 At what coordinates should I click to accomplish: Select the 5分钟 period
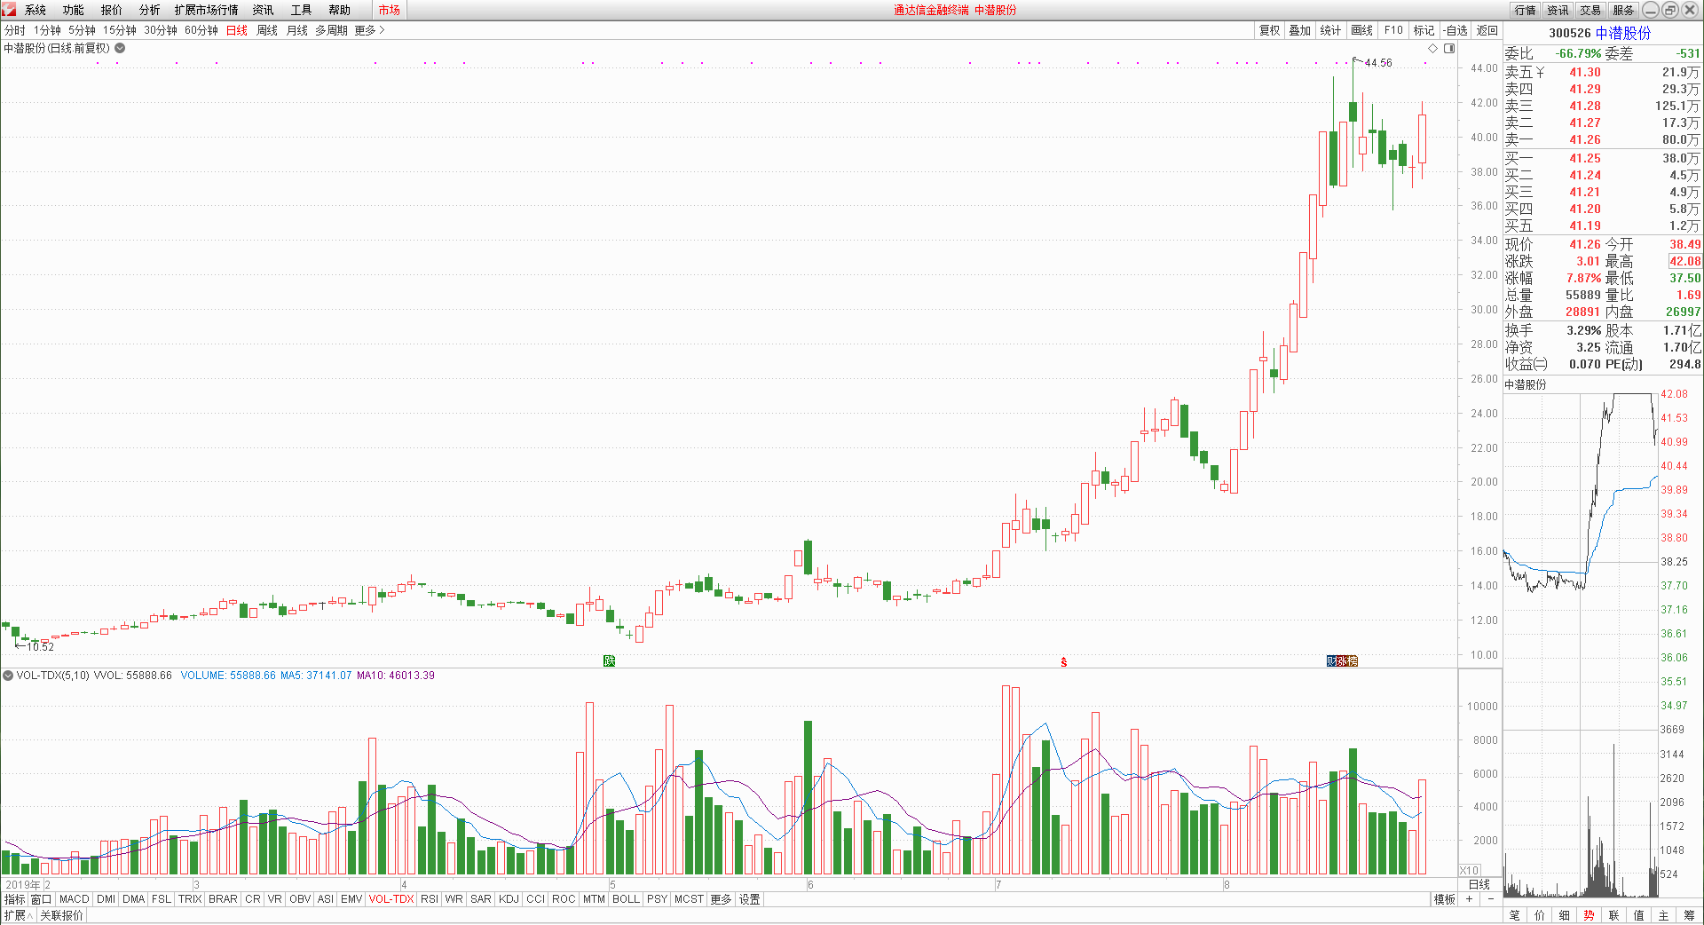click(82, 30)
